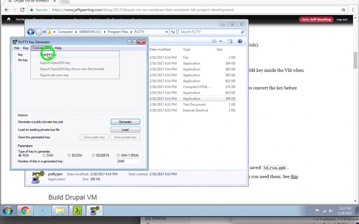Choose Export OpenSSH key (force new file format)
The width and height of the screenshot is (359, 224).
tap(75, 69)
